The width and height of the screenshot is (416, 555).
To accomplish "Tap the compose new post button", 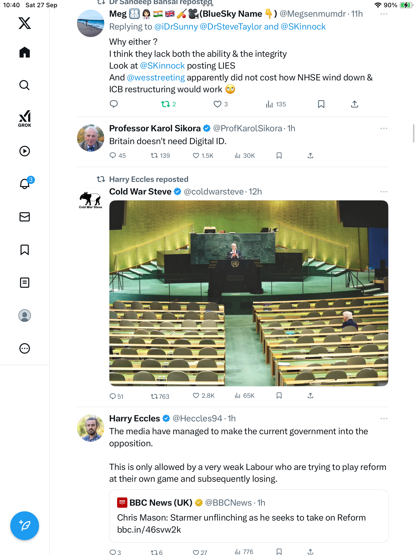I will coord(25,526).
